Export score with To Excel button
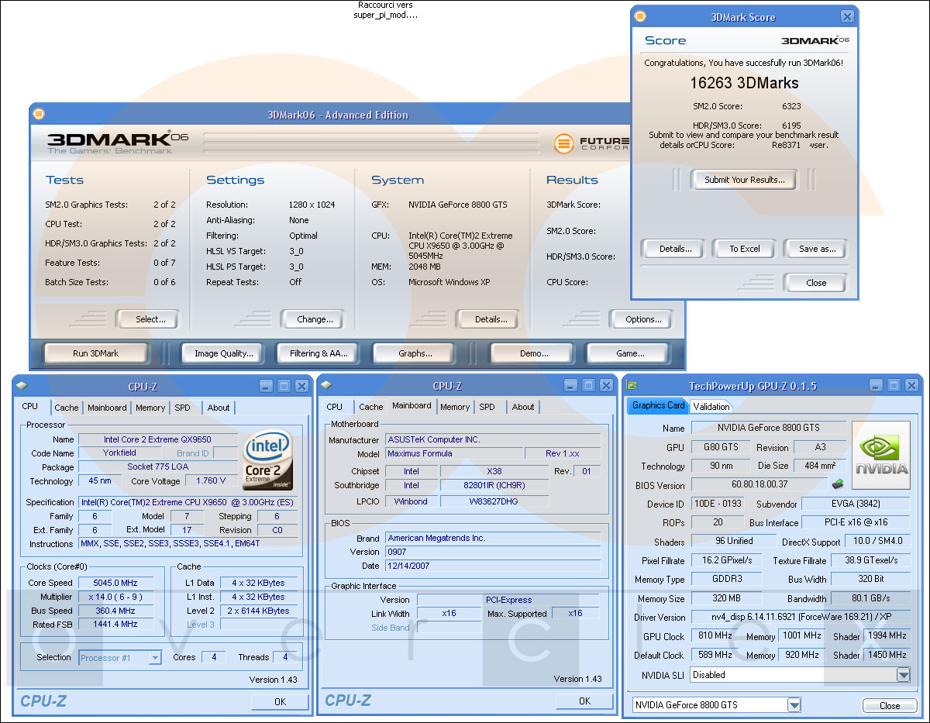 [x=745, y=249]
